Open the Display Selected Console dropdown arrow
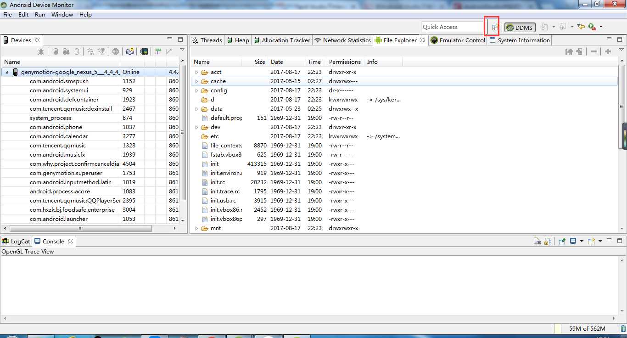 click(582, 241)
